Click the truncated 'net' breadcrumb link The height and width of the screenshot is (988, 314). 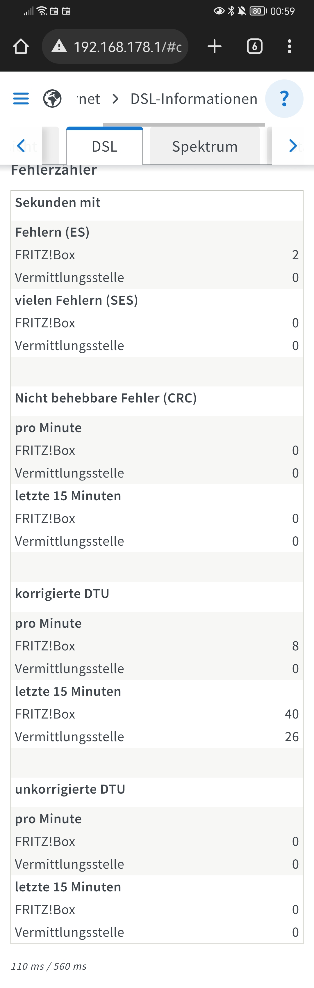[x=89, y=99]
